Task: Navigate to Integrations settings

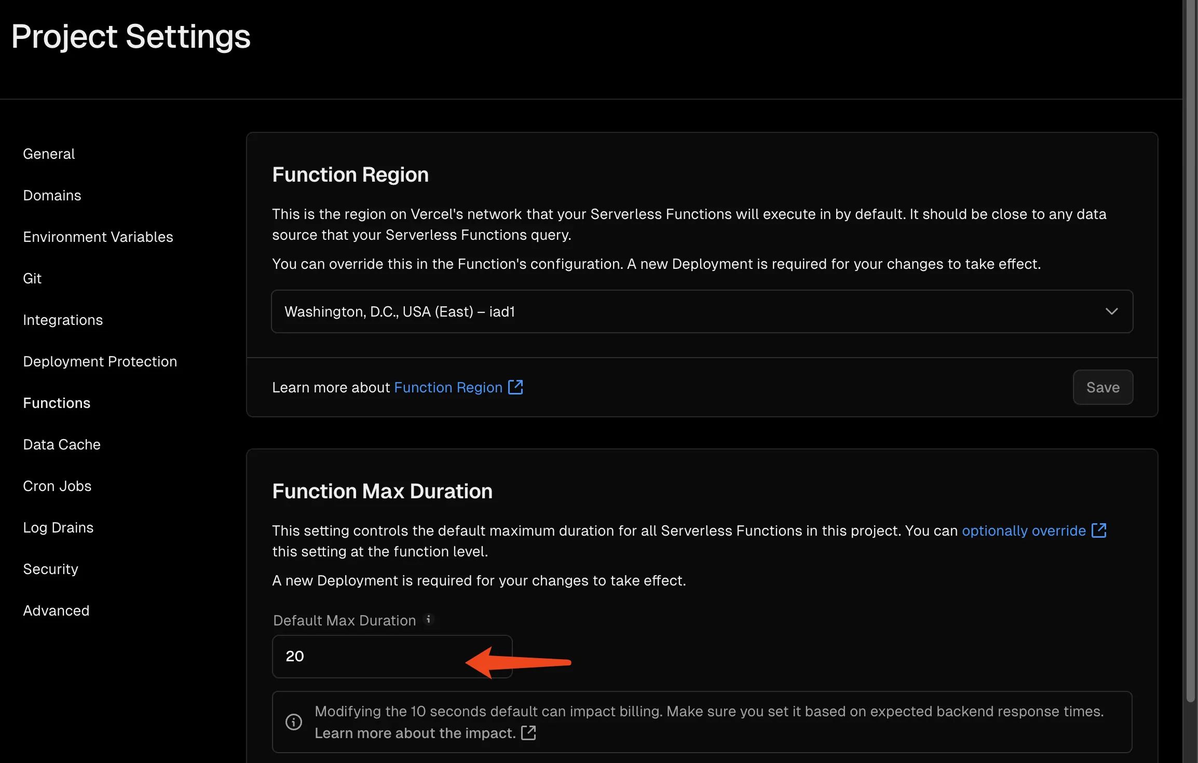Action: click(63, 320)
